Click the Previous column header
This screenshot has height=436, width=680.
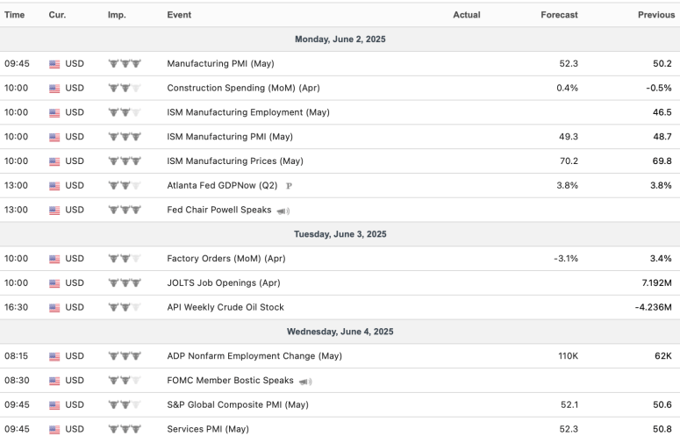pyautogui.click(x=656, y=15)
